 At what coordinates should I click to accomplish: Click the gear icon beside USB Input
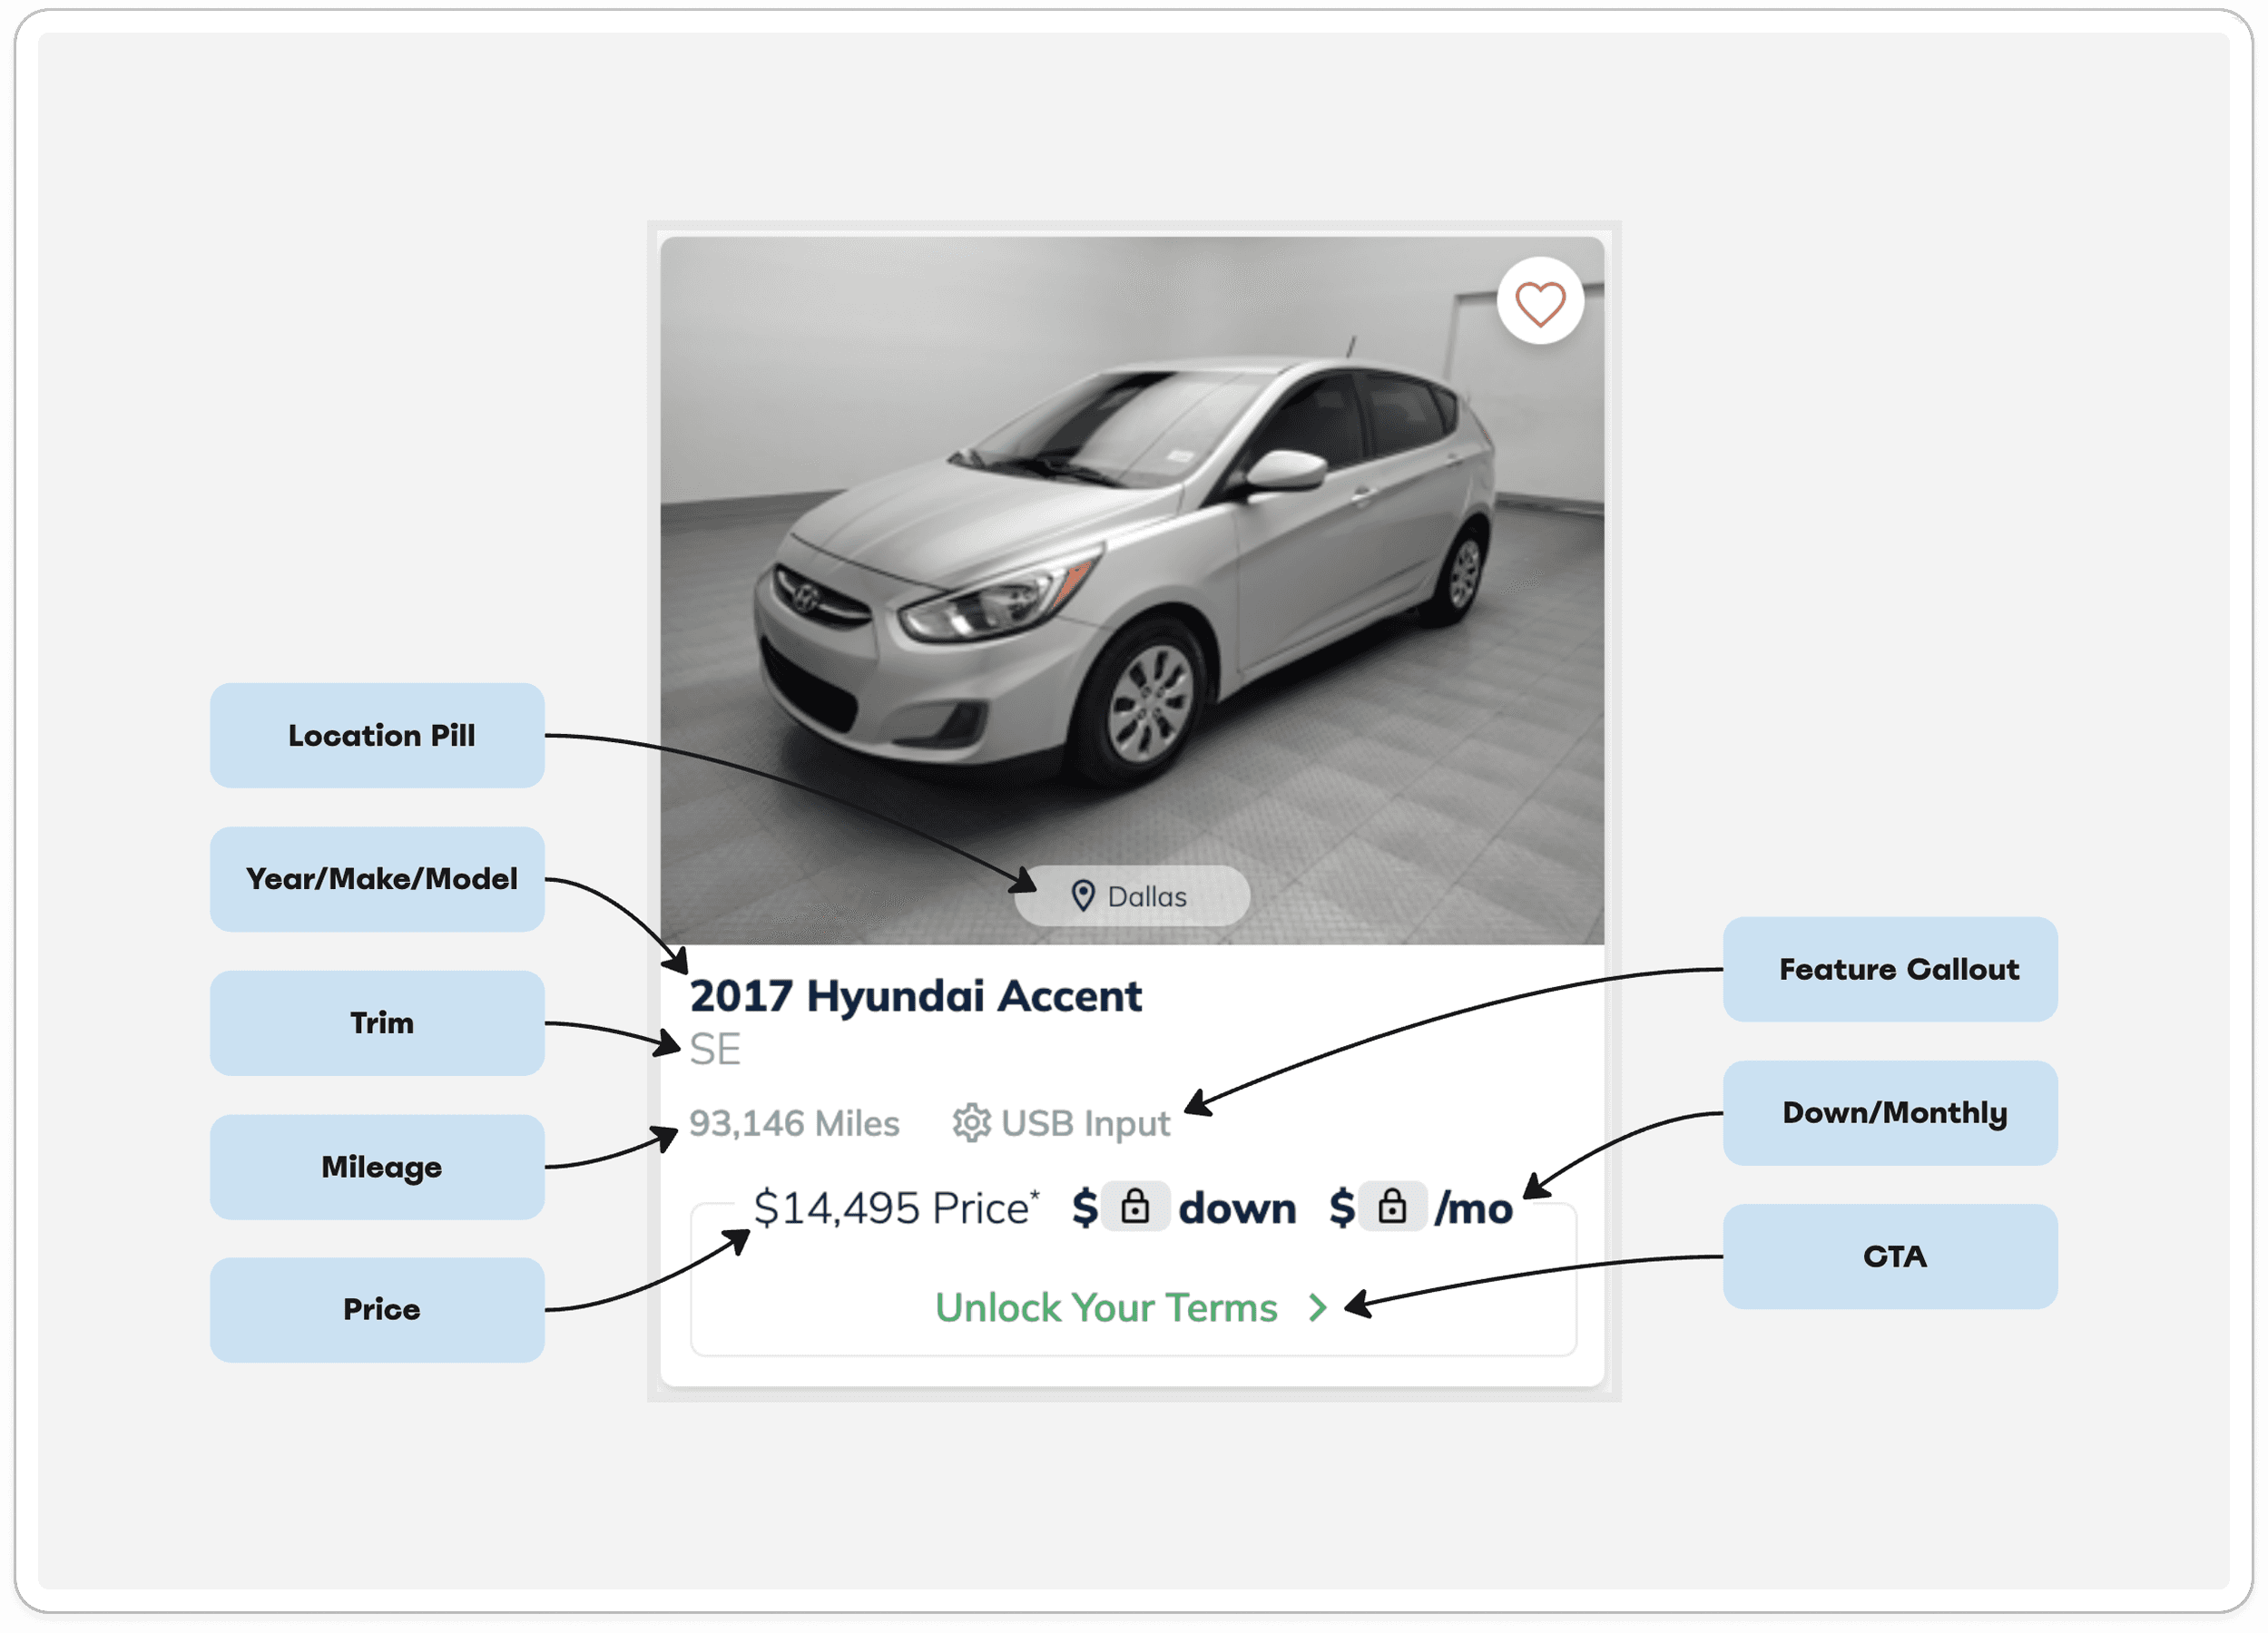click(x=971, y=1123)
